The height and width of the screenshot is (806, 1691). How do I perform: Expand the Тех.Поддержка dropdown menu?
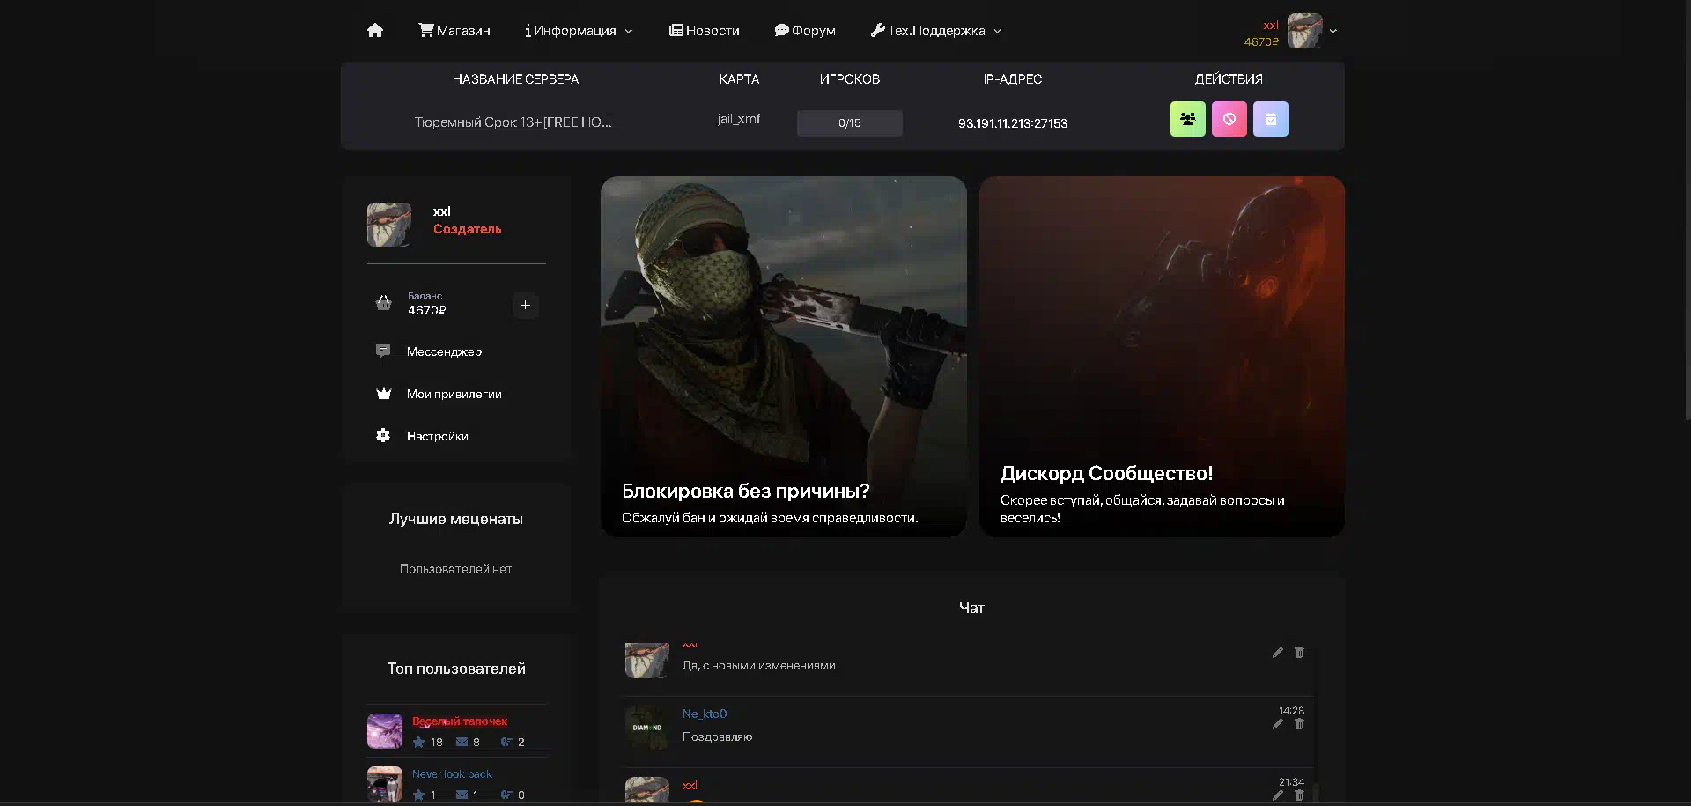pos(935,31)
